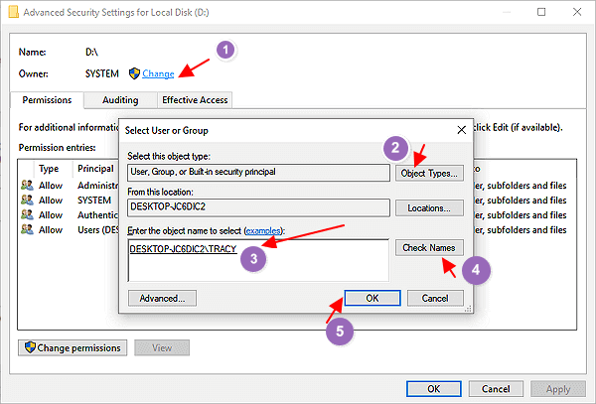Screen dimensions: 596x404
Task: Confirm with OK in Select User dialog
Action: point(372,298)
